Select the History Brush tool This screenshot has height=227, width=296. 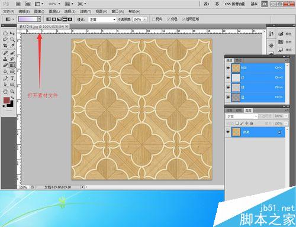12,59
